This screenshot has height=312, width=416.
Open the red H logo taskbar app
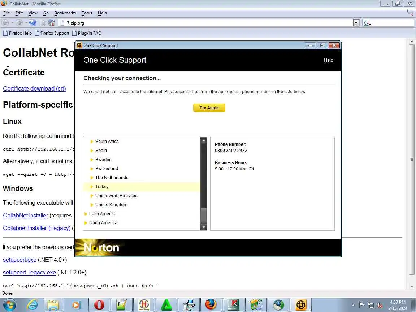tap(144, 304)
